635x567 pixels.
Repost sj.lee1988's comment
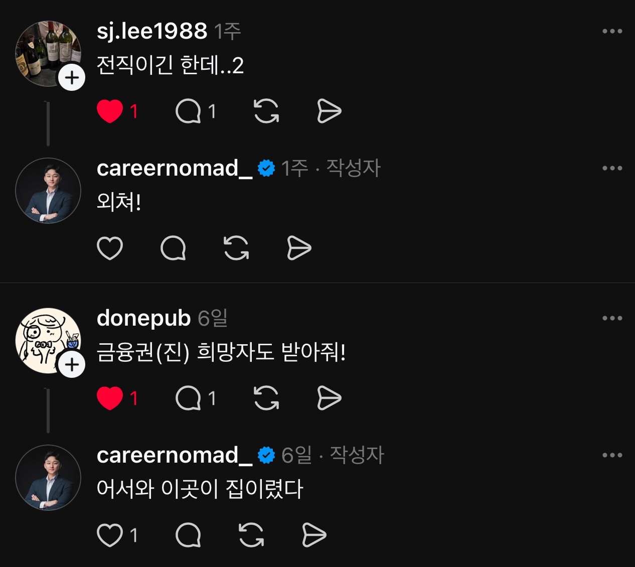pyautogui.click(x=266, y=111)
